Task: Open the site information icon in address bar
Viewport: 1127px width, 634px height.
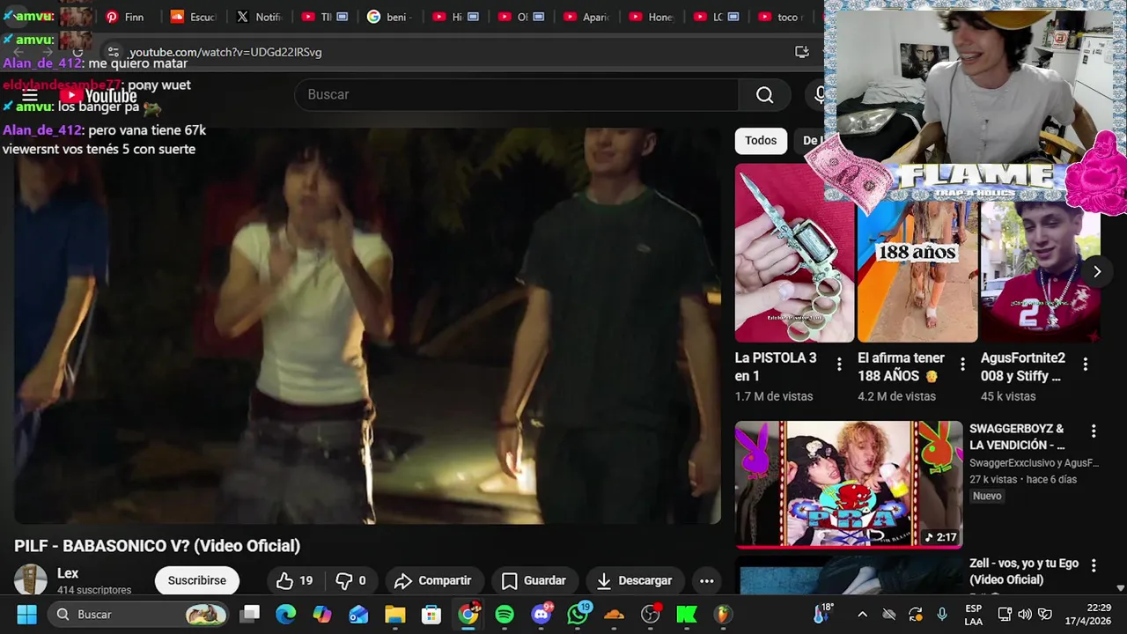Action: pos(112,52)
